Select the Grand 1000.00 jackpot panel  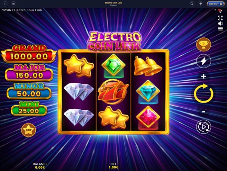click(x=29, y=54)
